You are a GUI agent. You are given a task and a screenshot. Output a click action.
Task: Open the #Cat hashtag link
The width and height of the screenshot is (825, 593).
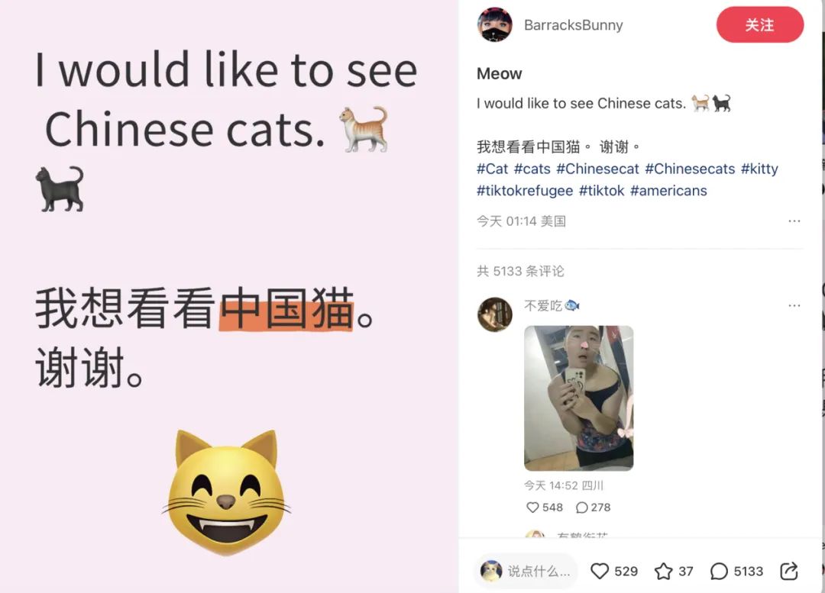point(492,169)
